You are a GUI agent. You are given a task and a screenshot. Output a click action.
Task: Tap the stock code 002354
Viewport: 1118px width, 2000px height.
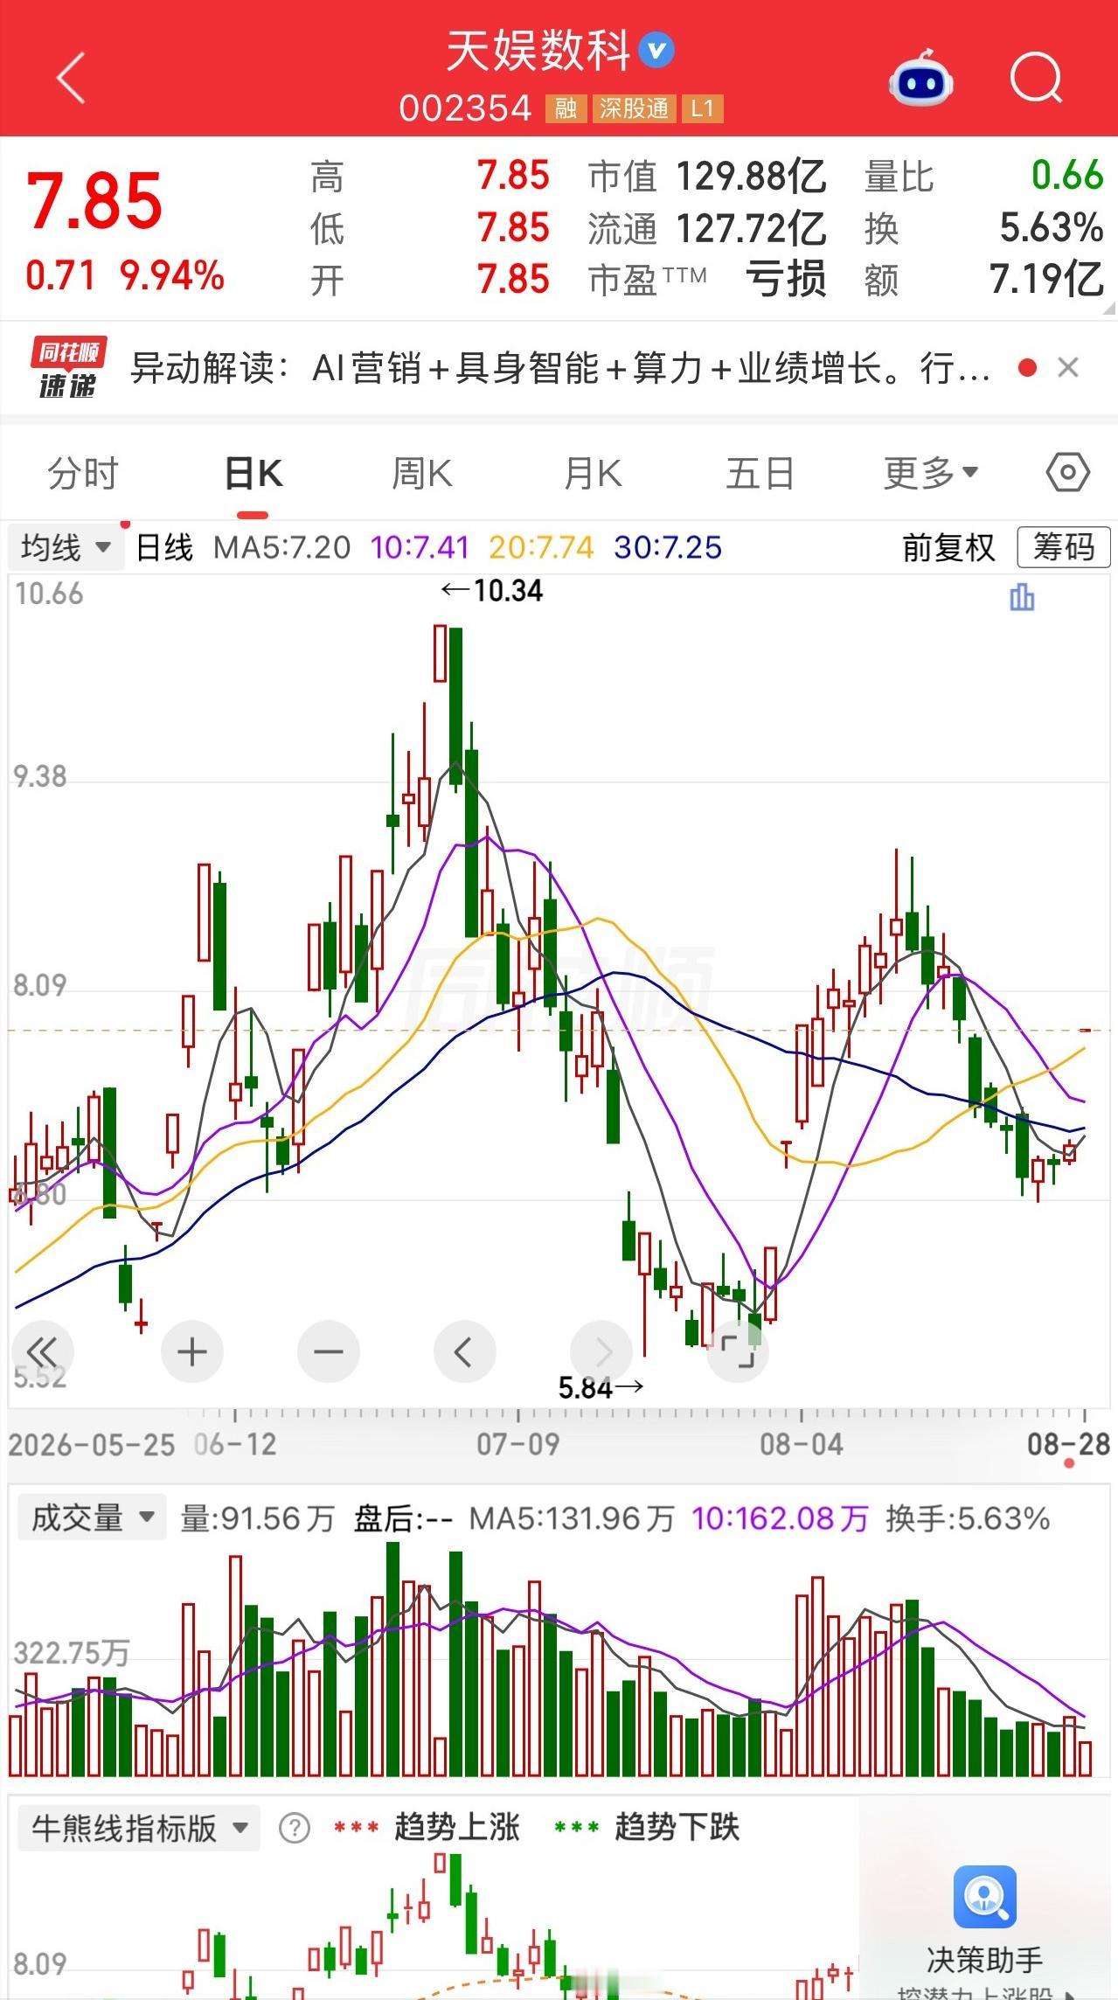465,108
